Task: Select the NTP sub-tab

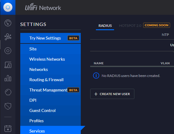Action: (165, 35)
